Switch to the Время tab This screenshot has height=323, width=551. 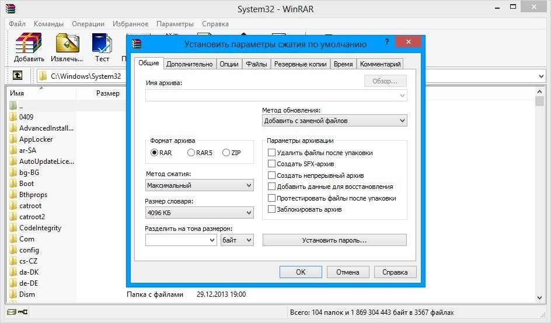(x=343, y=64)
